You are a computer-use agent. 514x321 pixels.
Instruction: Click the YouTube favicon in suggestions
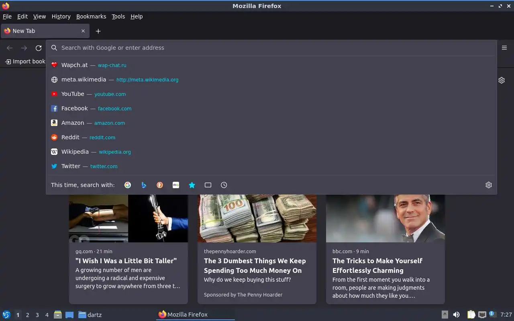click(x=54, y=94)
